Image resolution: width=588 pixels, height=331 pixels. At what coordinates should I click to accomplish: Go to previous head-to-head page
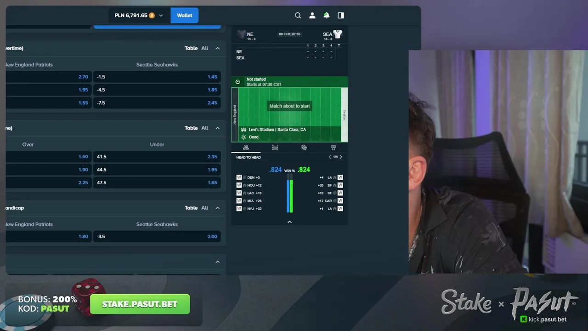point(329,157)
